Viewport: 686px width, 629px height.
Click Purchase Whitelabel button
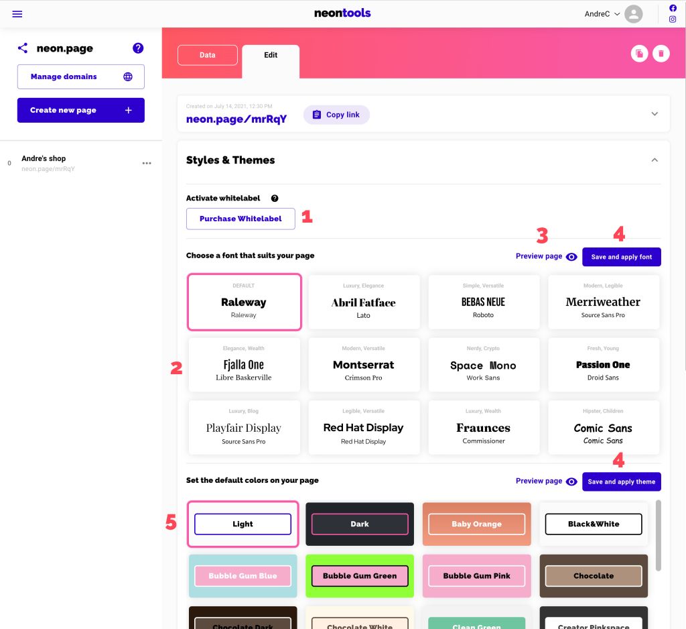point(241,219)
